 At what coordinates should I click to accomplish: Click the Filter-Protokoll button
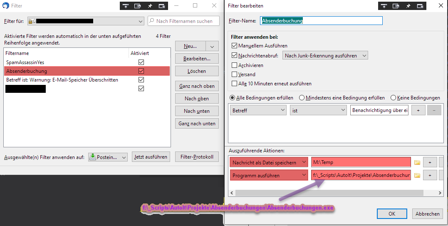pyautogui.click(x=197, y=156)
